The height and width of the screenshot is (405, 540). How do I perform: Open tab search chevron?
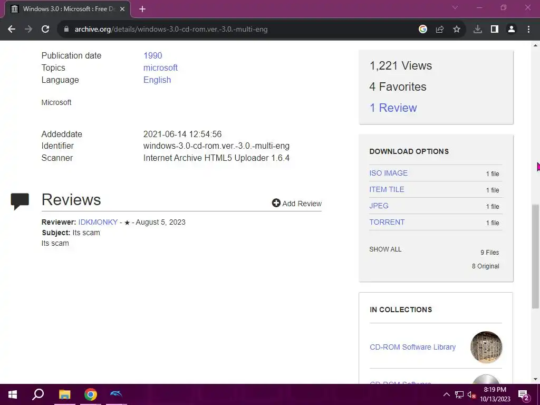[455, 7]
